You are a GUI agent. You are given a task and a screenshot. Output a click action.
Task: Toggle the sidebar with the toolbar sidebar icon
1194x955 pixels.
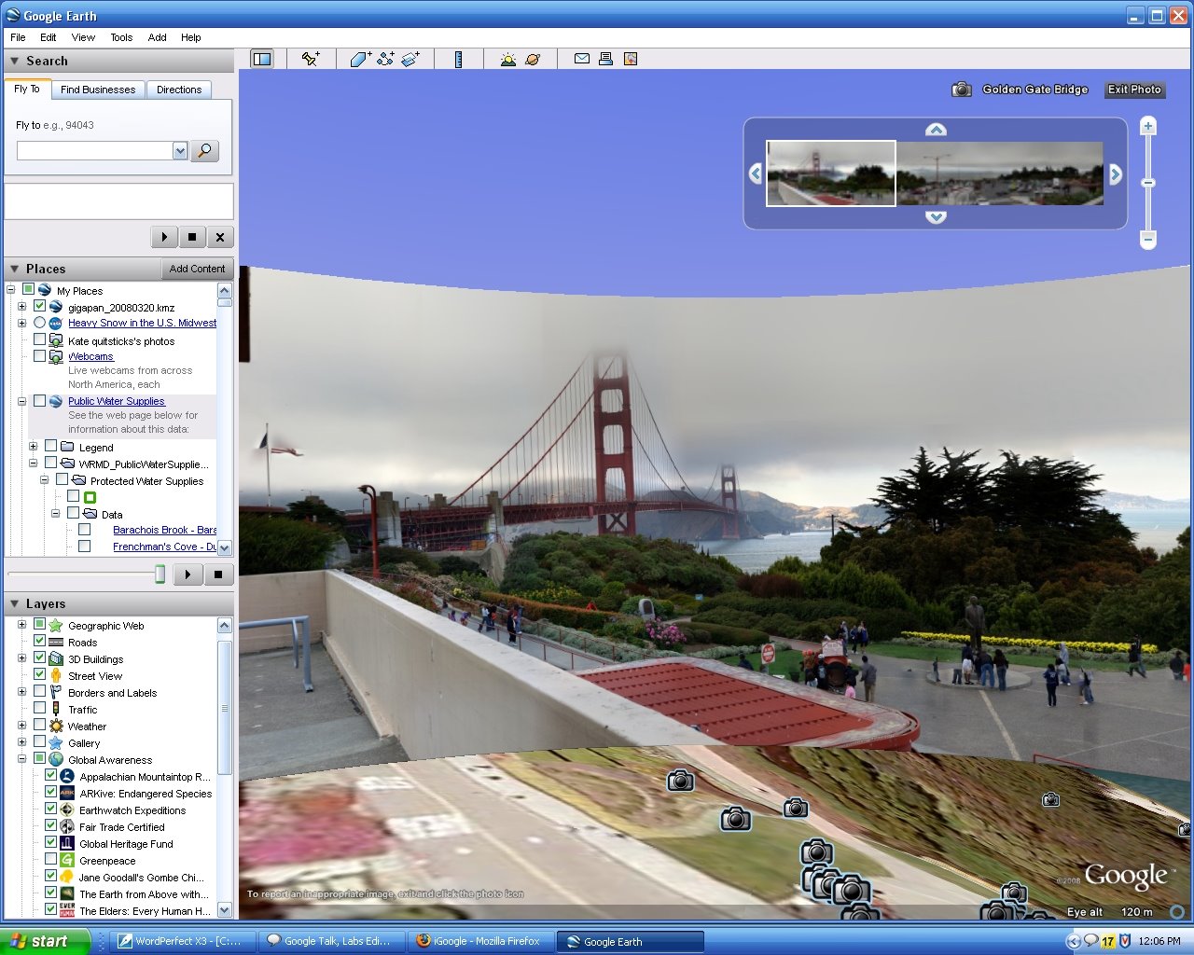tap(262, 59)
